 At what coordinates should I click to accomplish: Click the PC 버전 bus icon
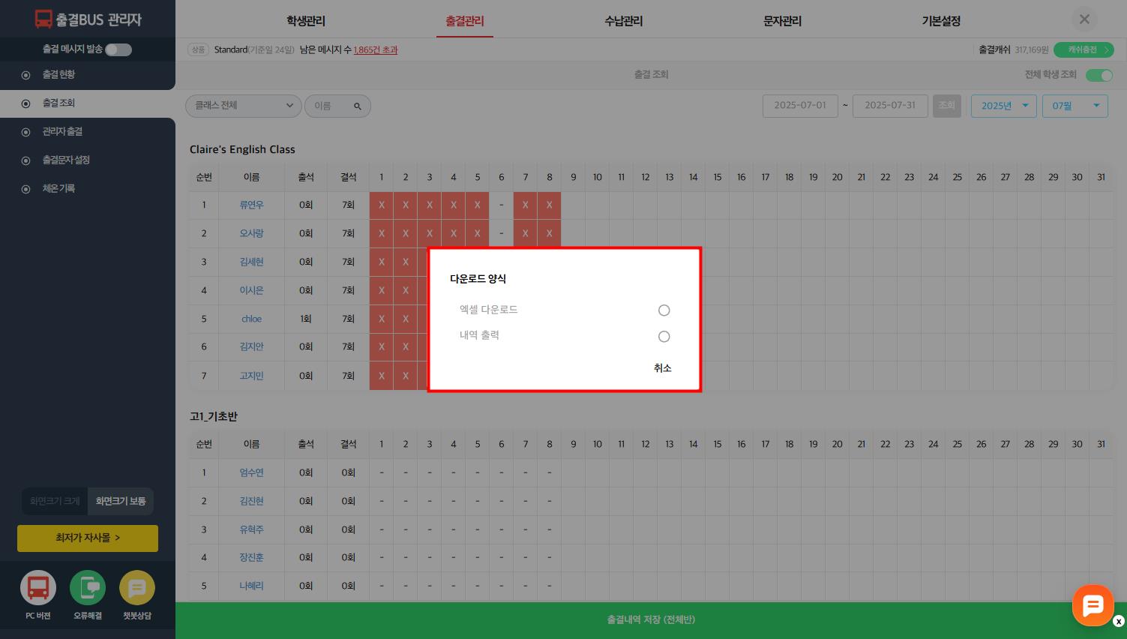[38, 588]
